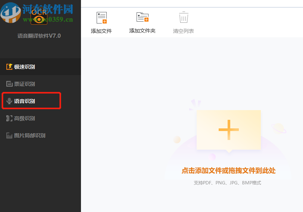303x212 pixels.
Task: Switch to 票证识别 mode
Action: (x=40, y=84)
